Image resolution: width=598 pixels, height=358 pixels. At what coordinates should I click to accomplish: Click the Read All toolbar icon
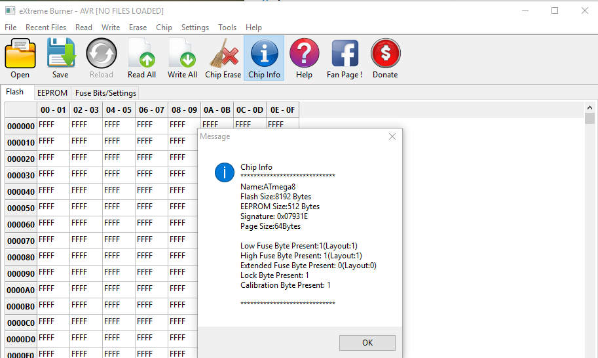(x=142, y=53)
